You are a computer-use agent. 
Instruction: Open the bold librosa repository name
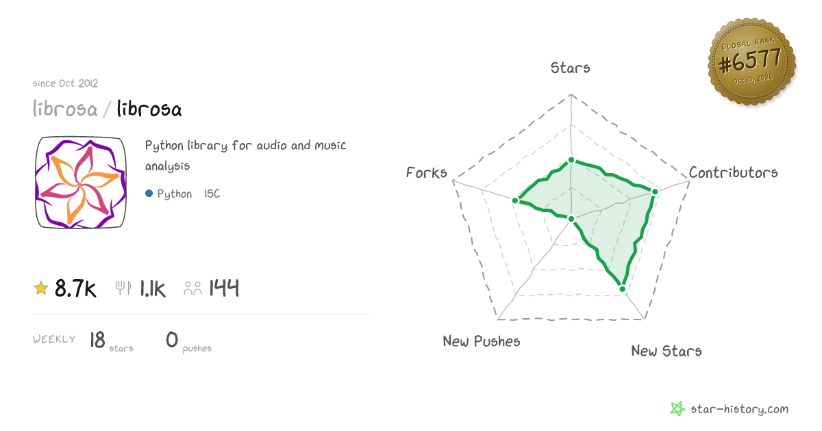pyautogui.click(x=149, y=109)
